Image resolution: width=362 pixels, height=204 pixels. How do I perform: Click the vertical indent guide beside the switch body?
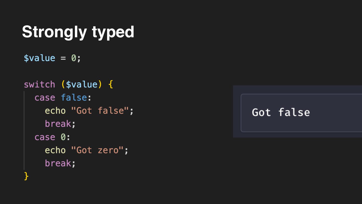click(24, 130)
